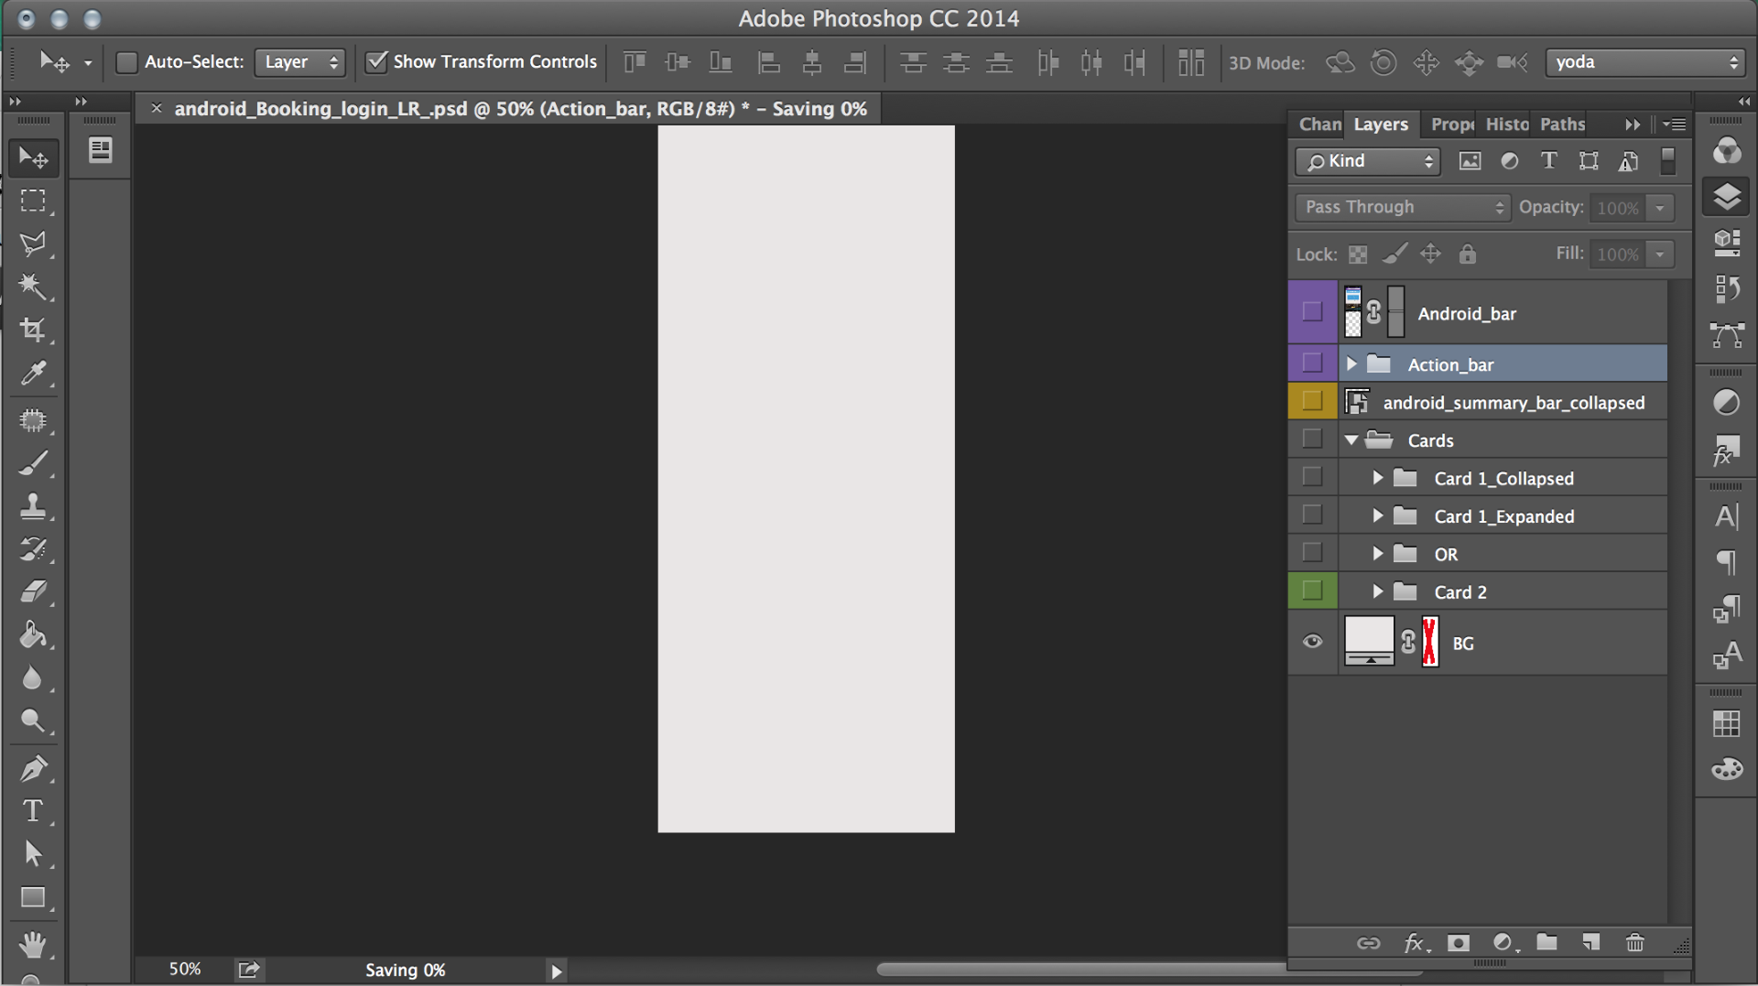This screenshot has height=986, width=1758.
Task: Select the Move tool
Action: (34, 158)
